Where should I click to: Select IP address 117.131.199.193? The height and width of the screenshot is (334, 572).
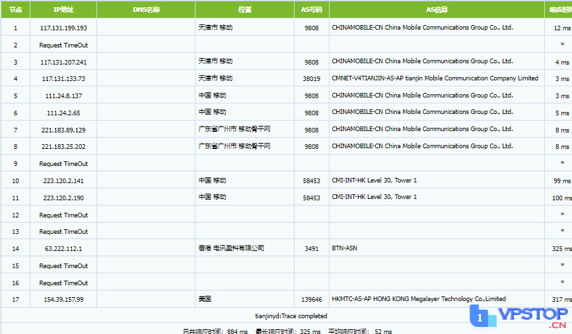tap(63, 28)
